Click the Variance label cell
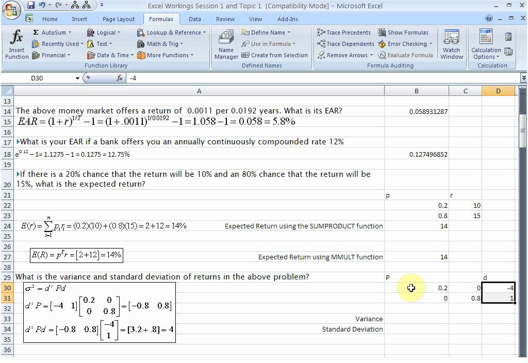This screenshot has height=363, width=528. [x=199, y=319]
